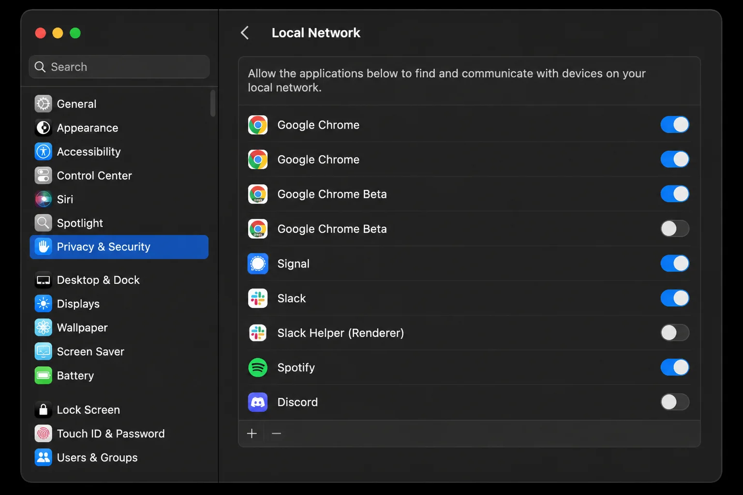Viewport: 743px width, 495px height.
Task: Click the Appearance icon in sidebar
Action: pos(43,128)
